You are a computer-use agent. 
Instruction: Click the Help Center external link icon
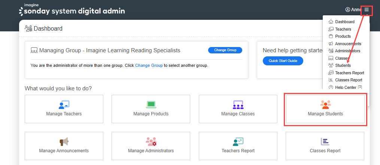tap(360, 87)
